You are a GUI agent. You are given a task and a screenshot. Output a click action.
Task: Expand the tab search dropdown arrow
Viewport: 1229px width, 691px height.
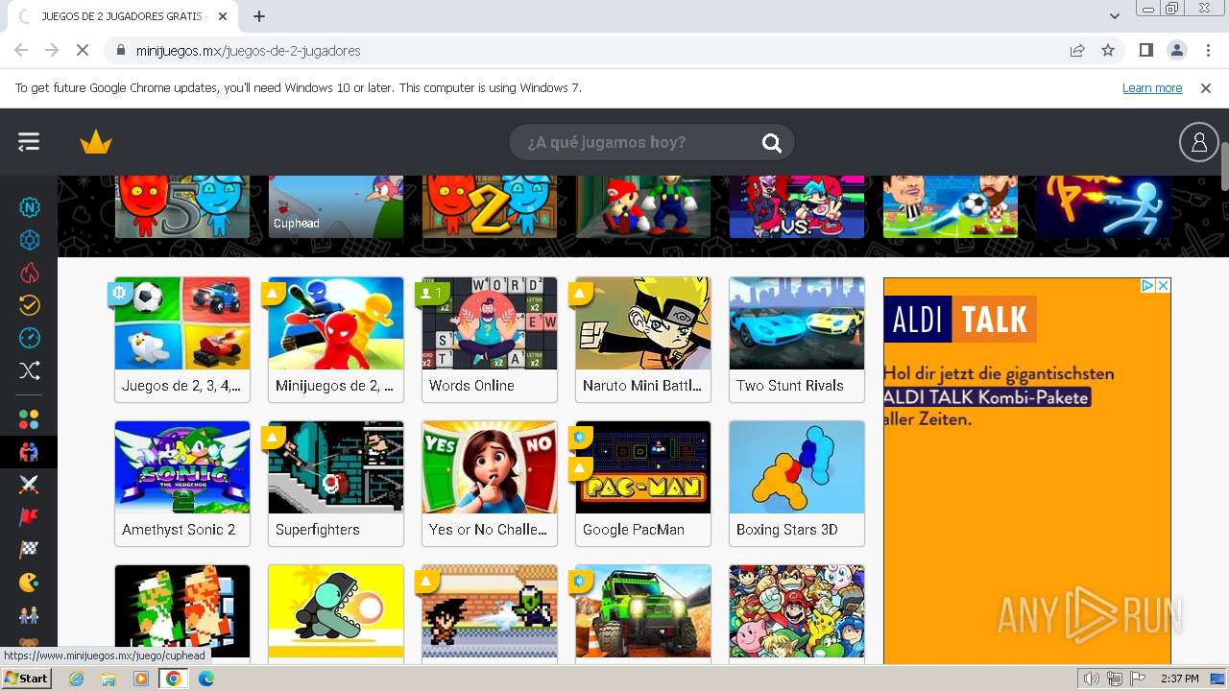1114,16
